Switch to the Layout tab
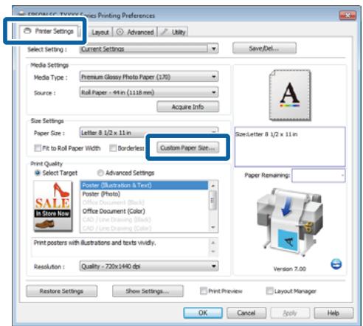The image size is (363, 326). tap(100, 32)
